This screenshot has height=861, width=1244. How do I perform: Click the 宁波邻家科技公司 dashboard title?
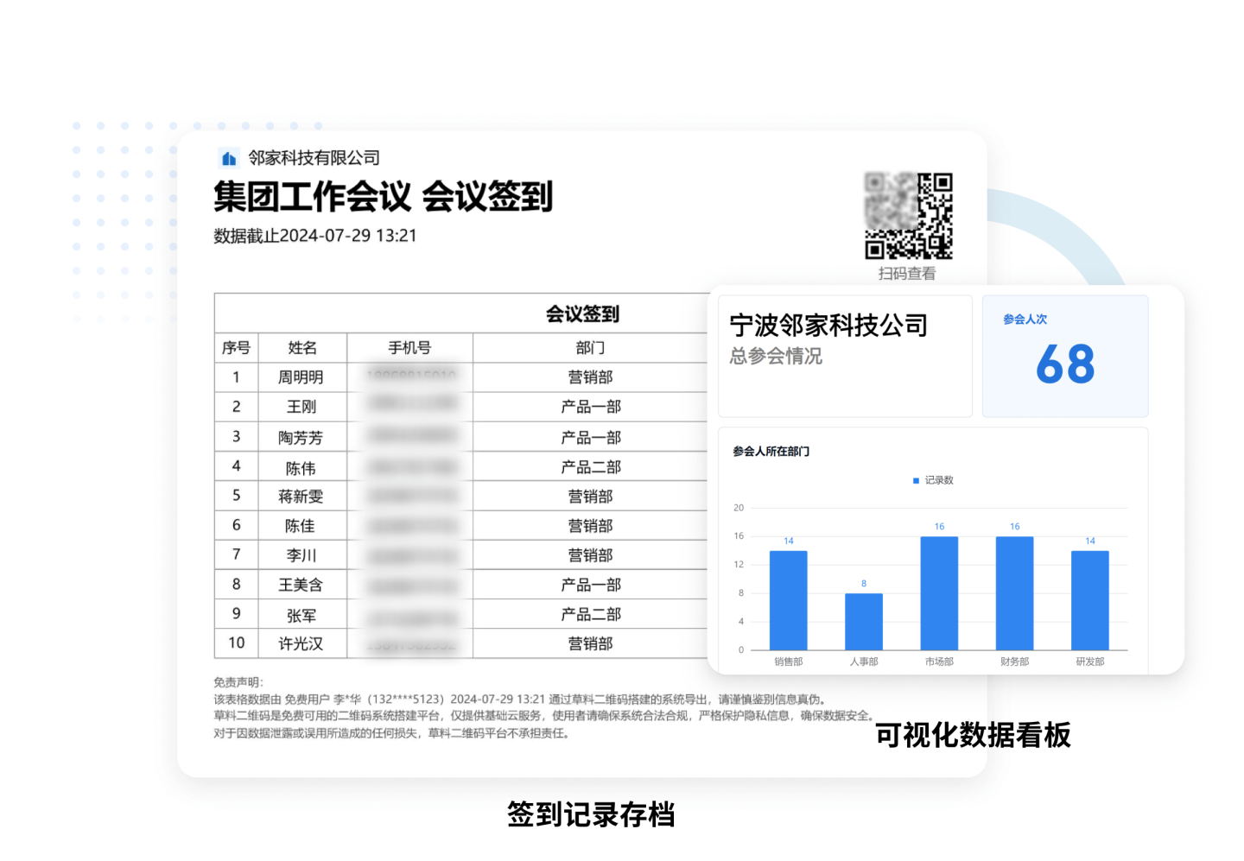pos(828,326)
